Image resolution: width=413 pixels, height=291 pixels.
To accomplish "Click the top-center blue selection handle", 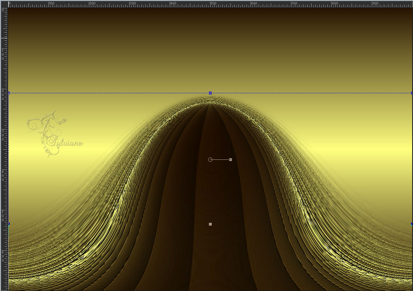I will click(x=210, y=93).
